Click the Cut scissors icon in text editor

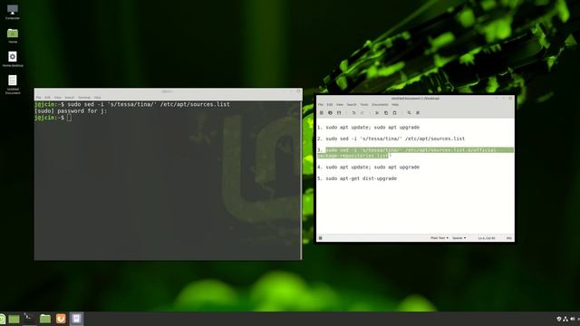(x=377, y=112)
